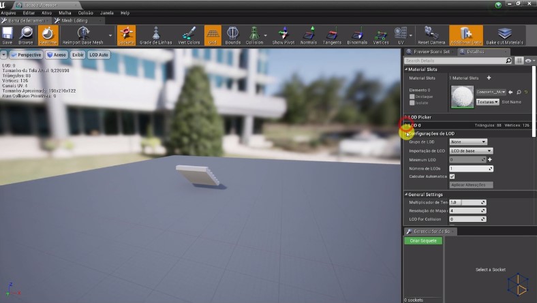Save the mesh with the Save icon
This screenshot has height=303, width=537.
(7, 35)
